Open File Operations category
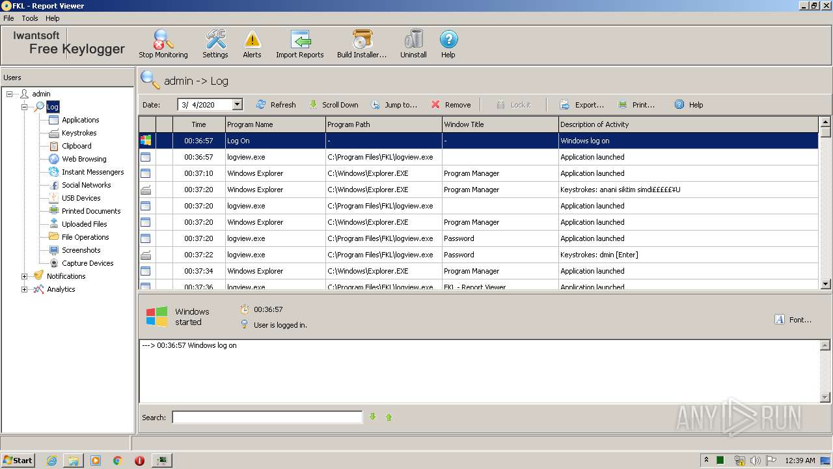 pyautogui.click(x=85, y=237)
